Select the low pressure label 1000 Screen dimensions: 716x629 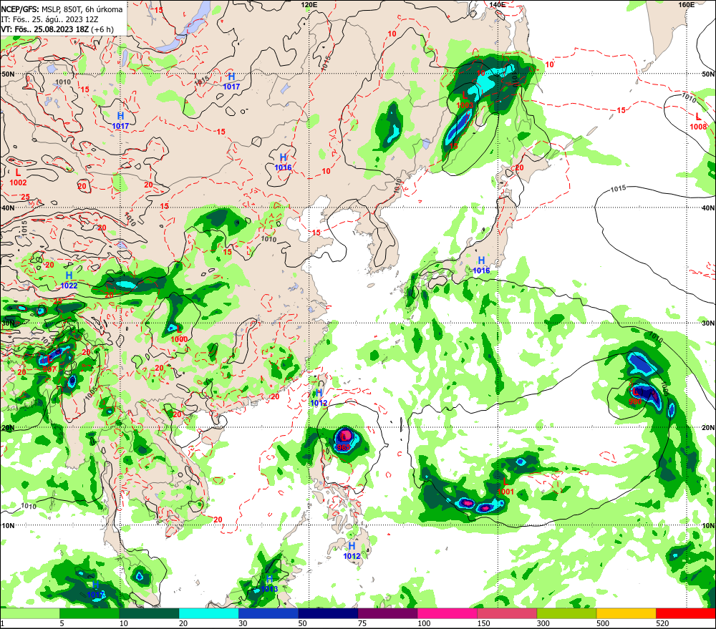coord(179,334)
